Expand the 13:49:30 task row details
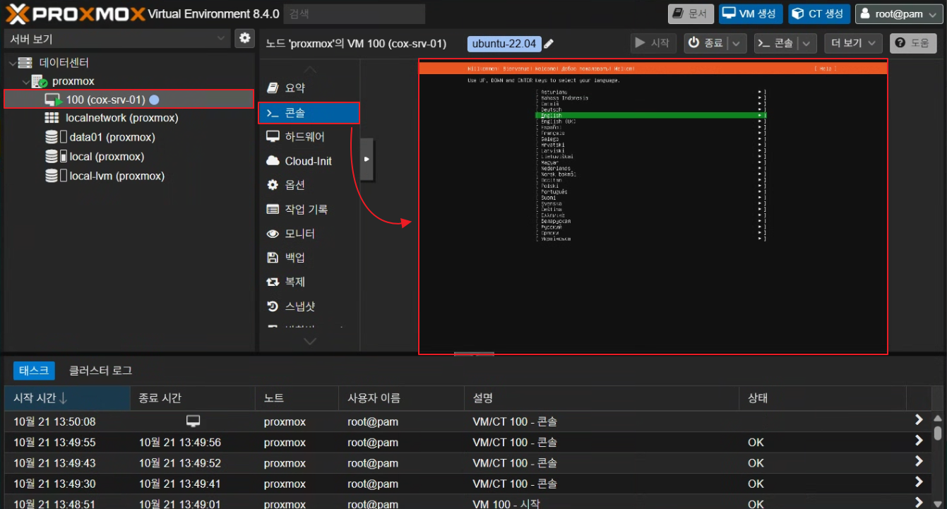 [919, 481]
